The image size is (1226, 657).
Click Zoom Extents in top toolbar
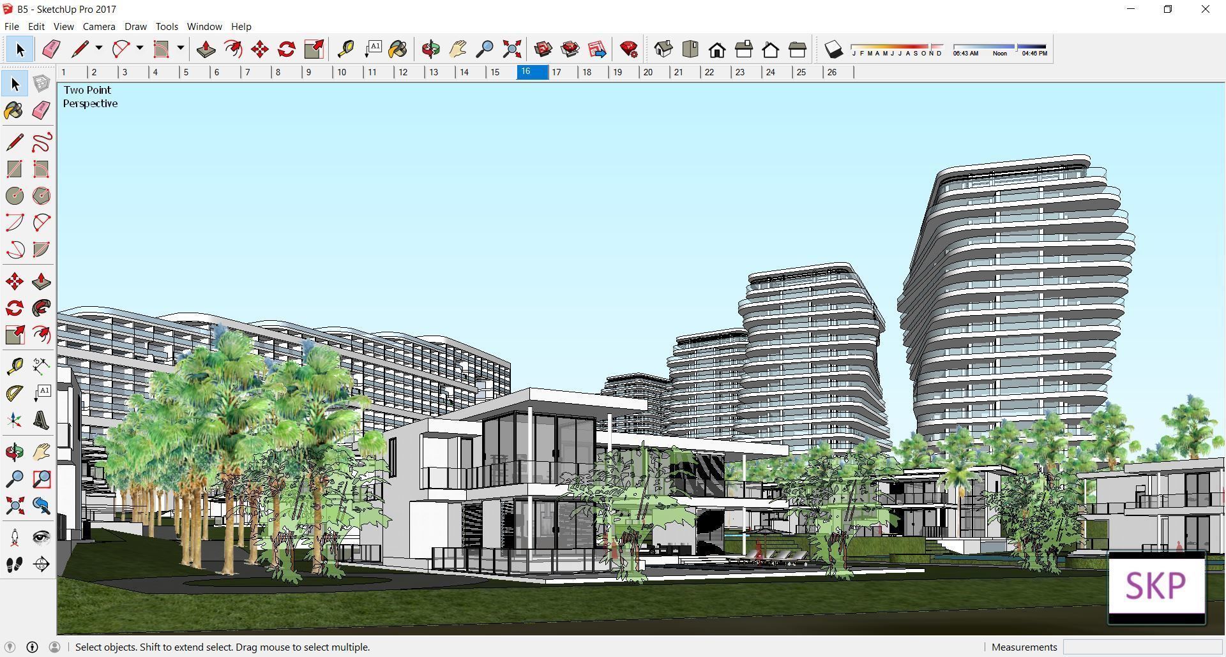(511, 49)
